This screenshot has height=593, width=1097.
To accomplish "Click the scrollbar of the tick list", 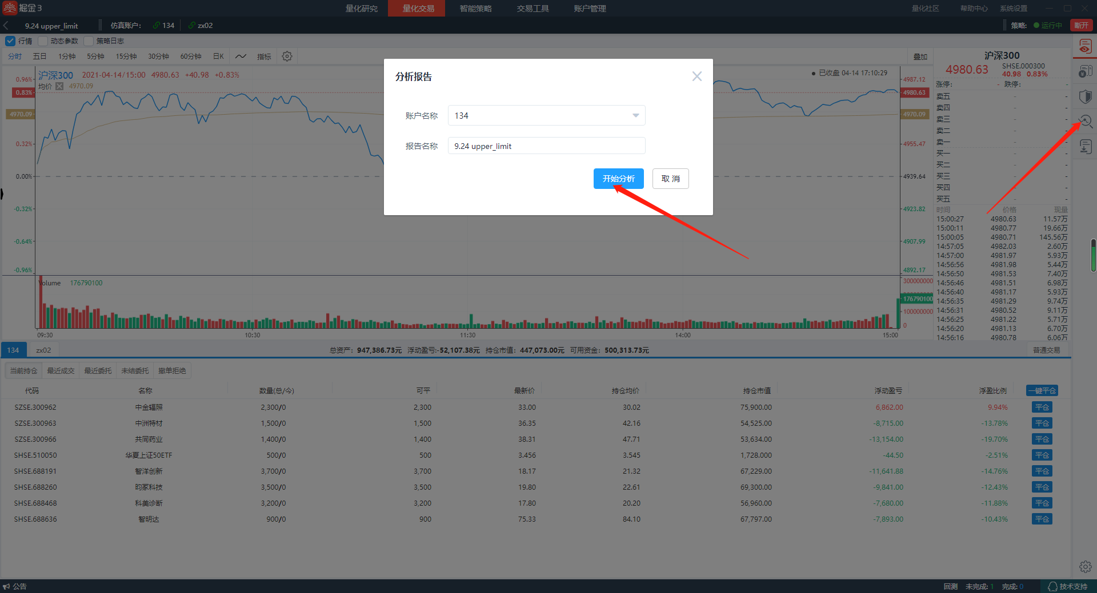I will coord(1094,255).
